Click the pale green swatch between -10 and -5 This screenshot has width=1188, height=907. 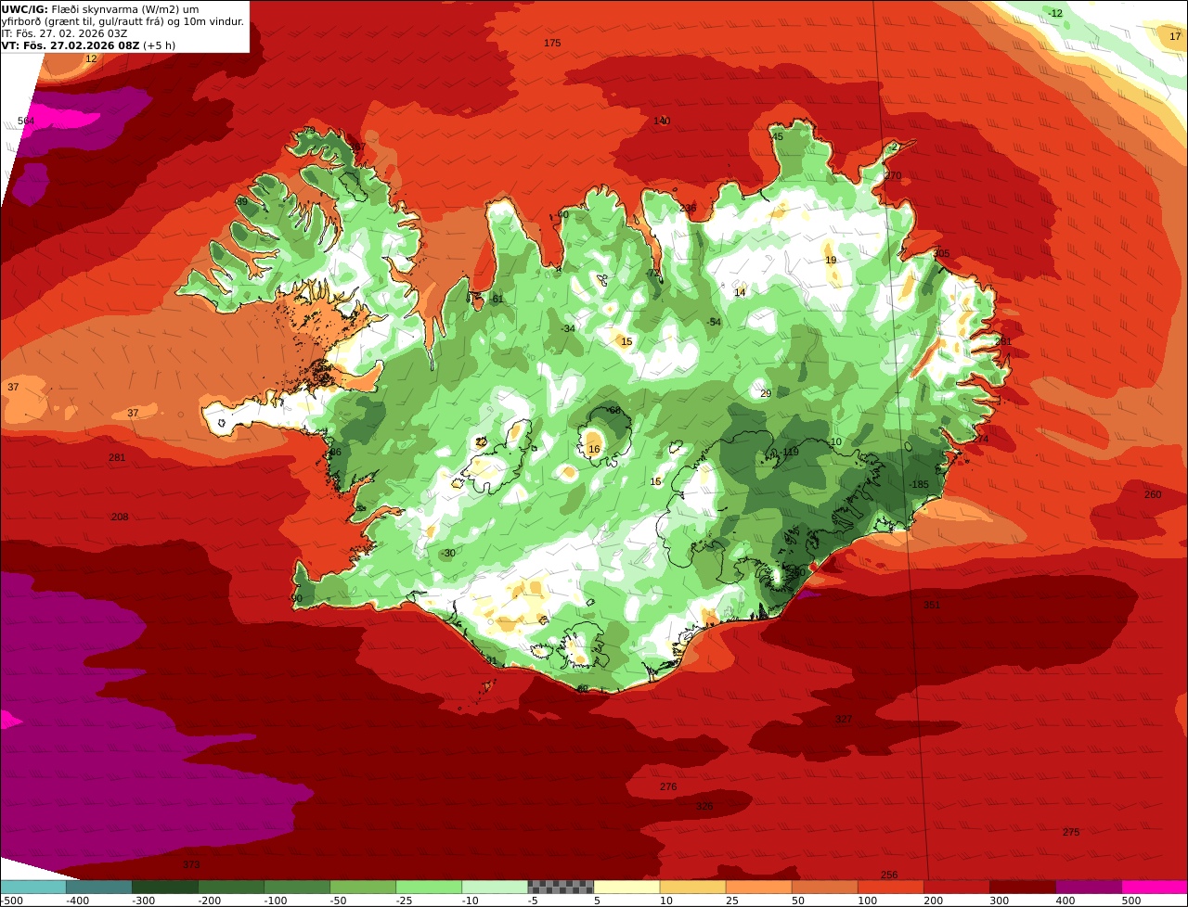point(495,887)
